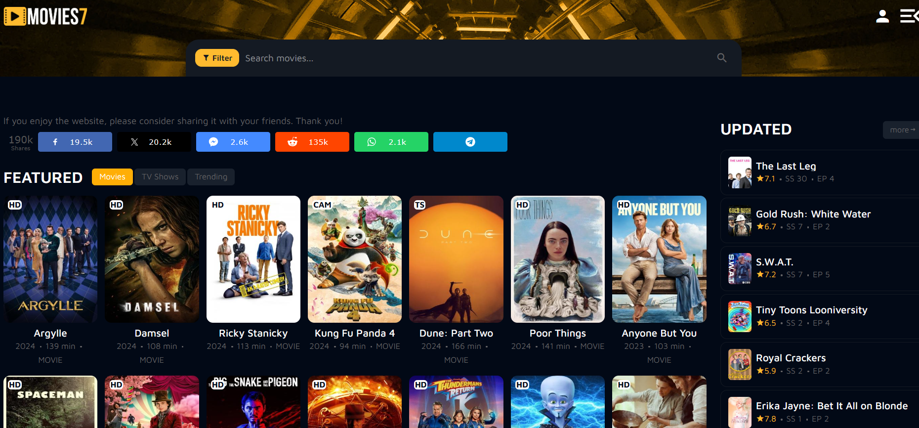Click the S.W.A.T. thumbnail

coord(740,268)
